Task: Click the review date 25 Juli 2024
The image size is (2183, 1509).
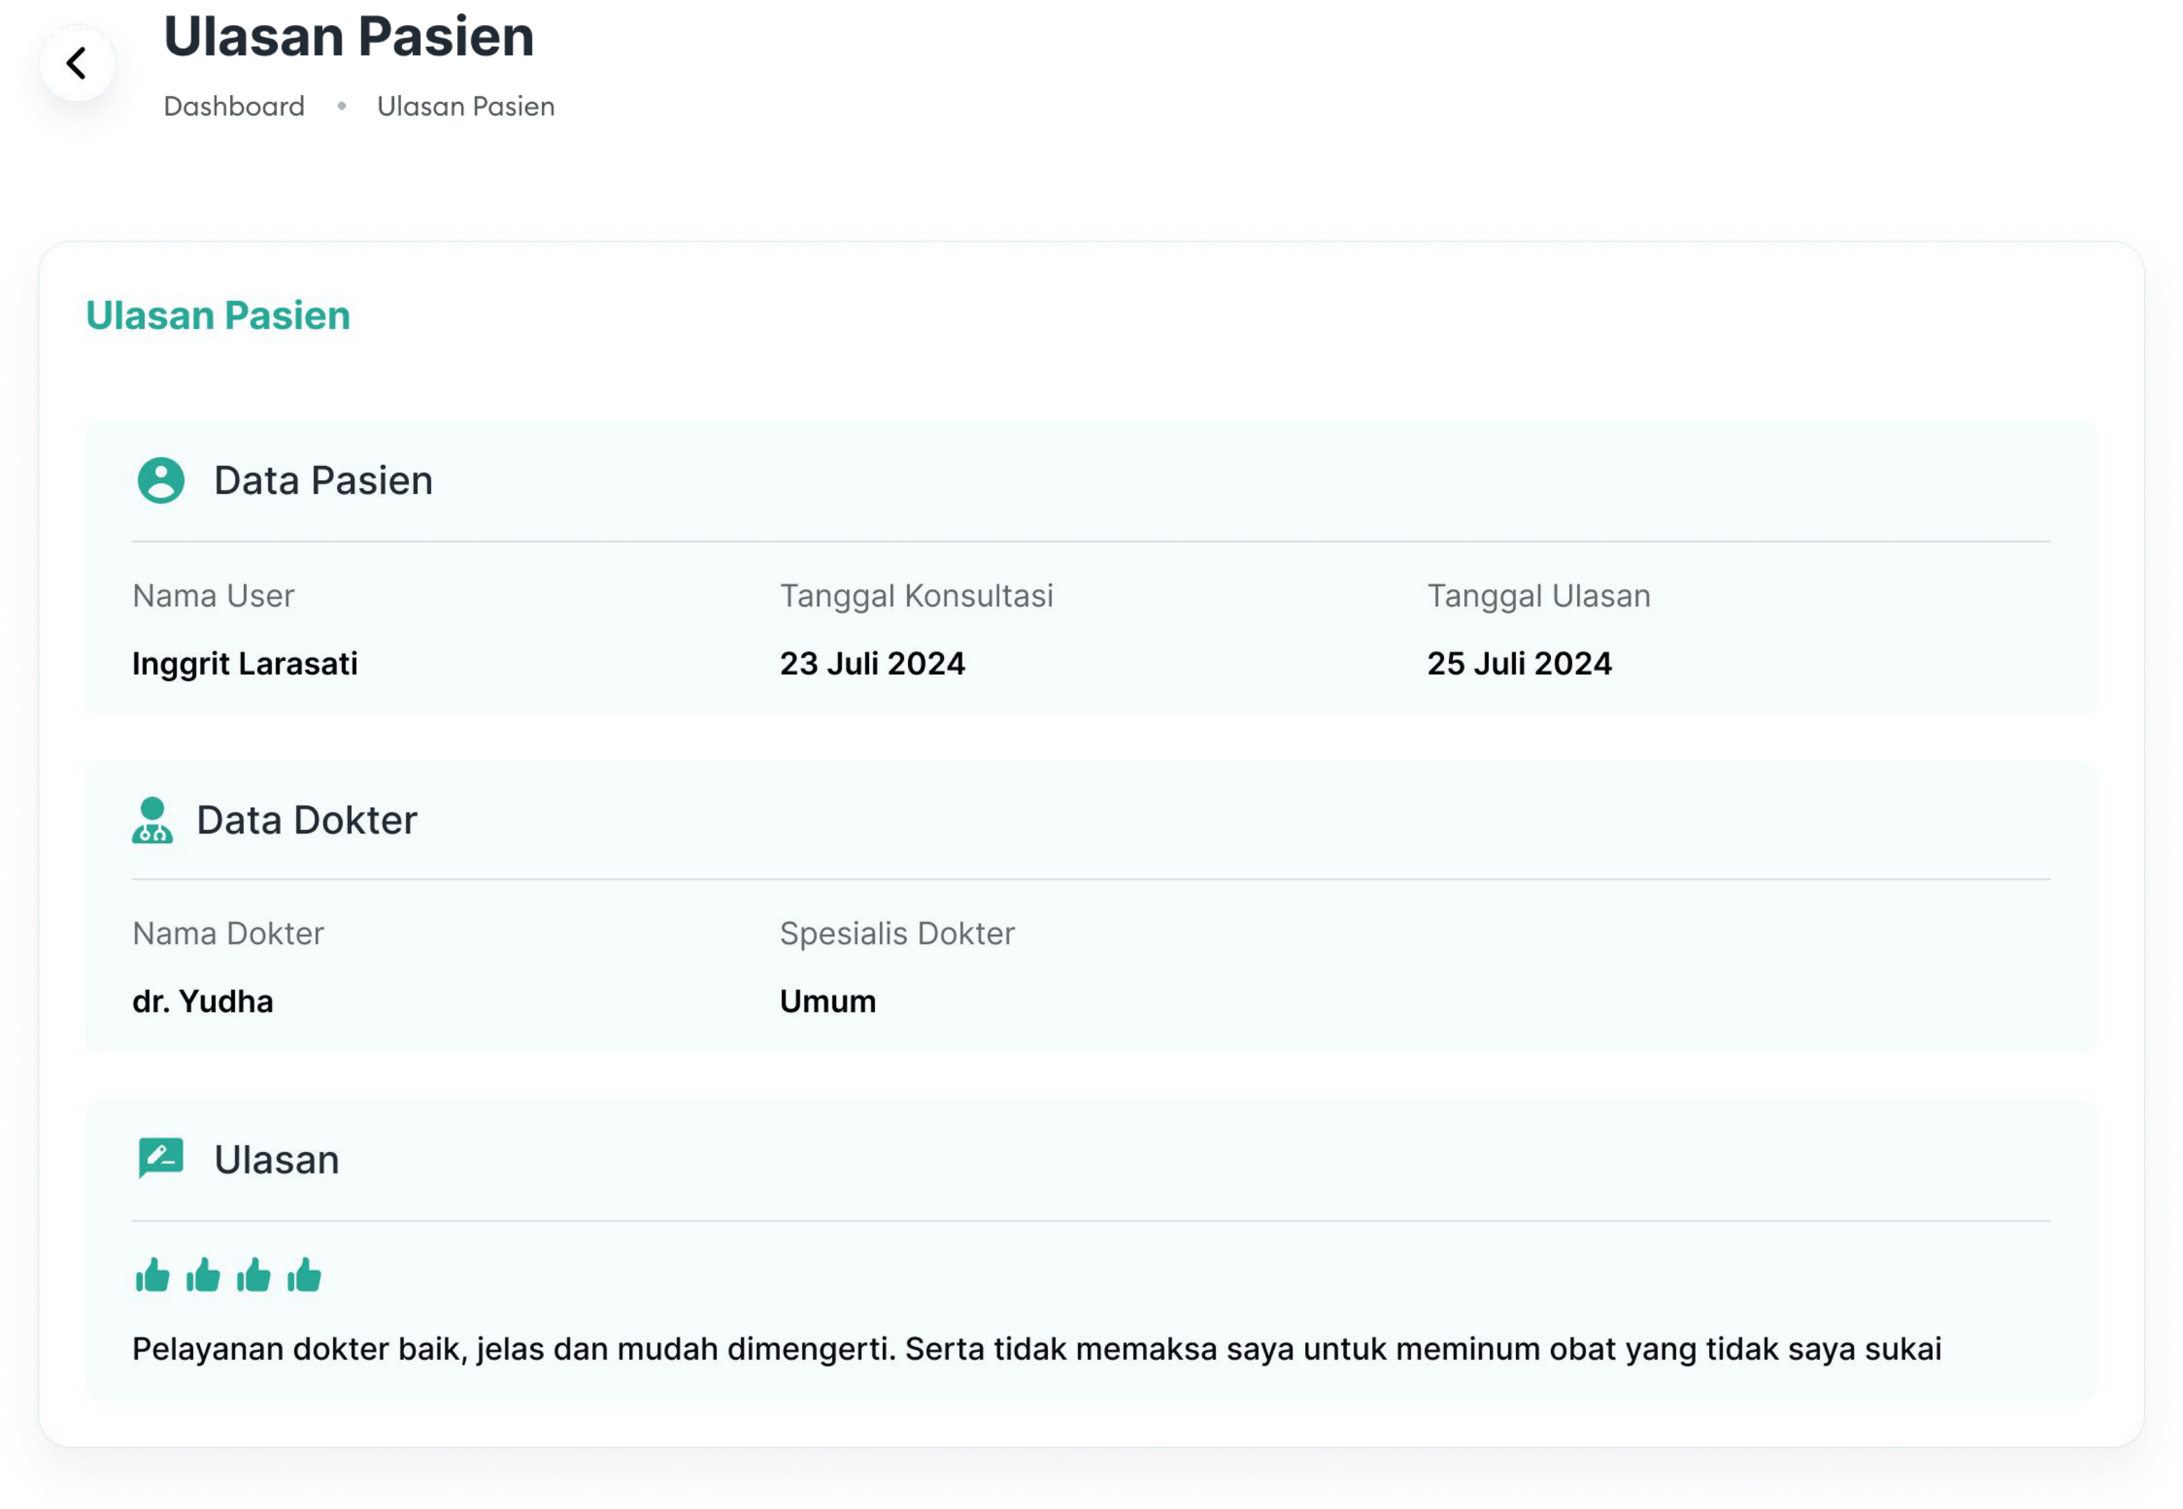Action: click(x=1519, y=664)
